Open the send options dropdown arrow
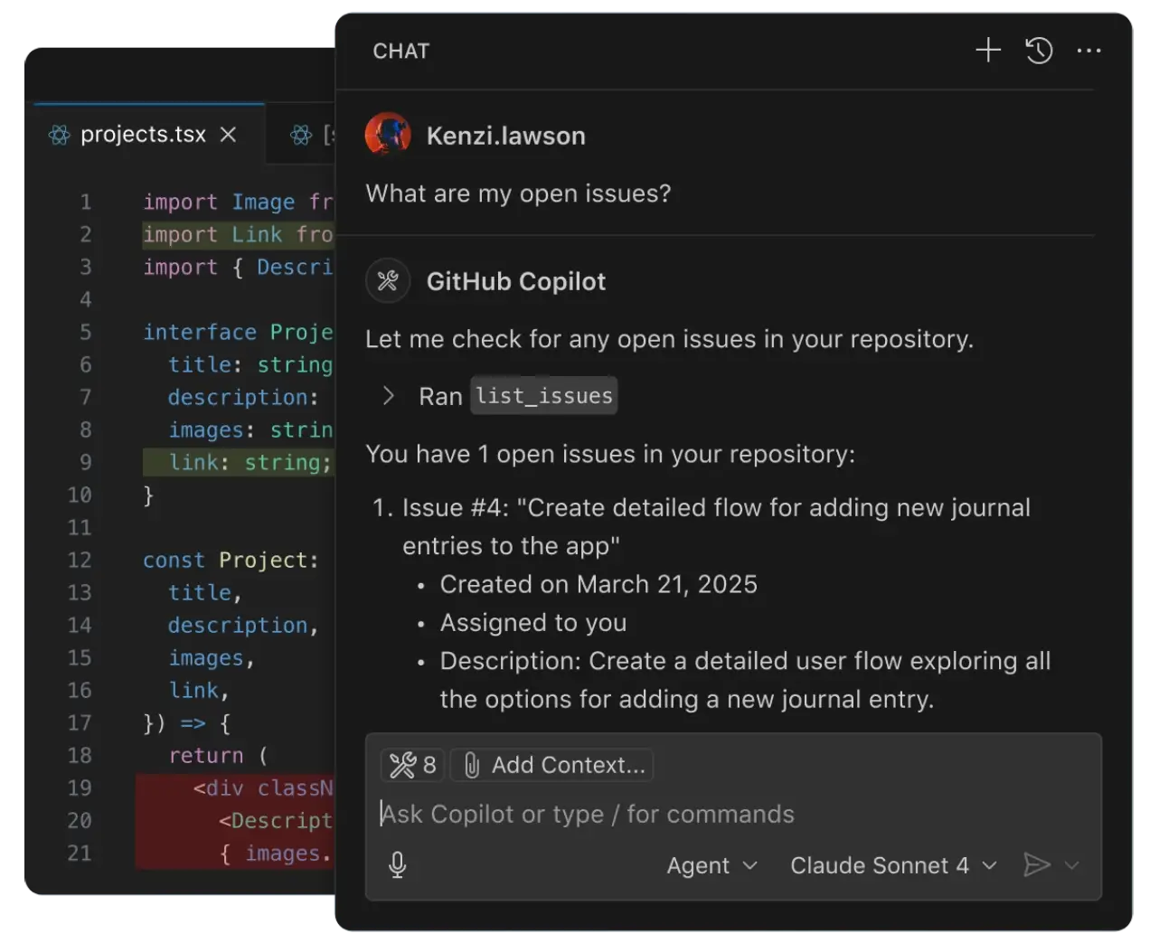The height and width of the screenshot is (943, 1159). (x=1072, y=865)
